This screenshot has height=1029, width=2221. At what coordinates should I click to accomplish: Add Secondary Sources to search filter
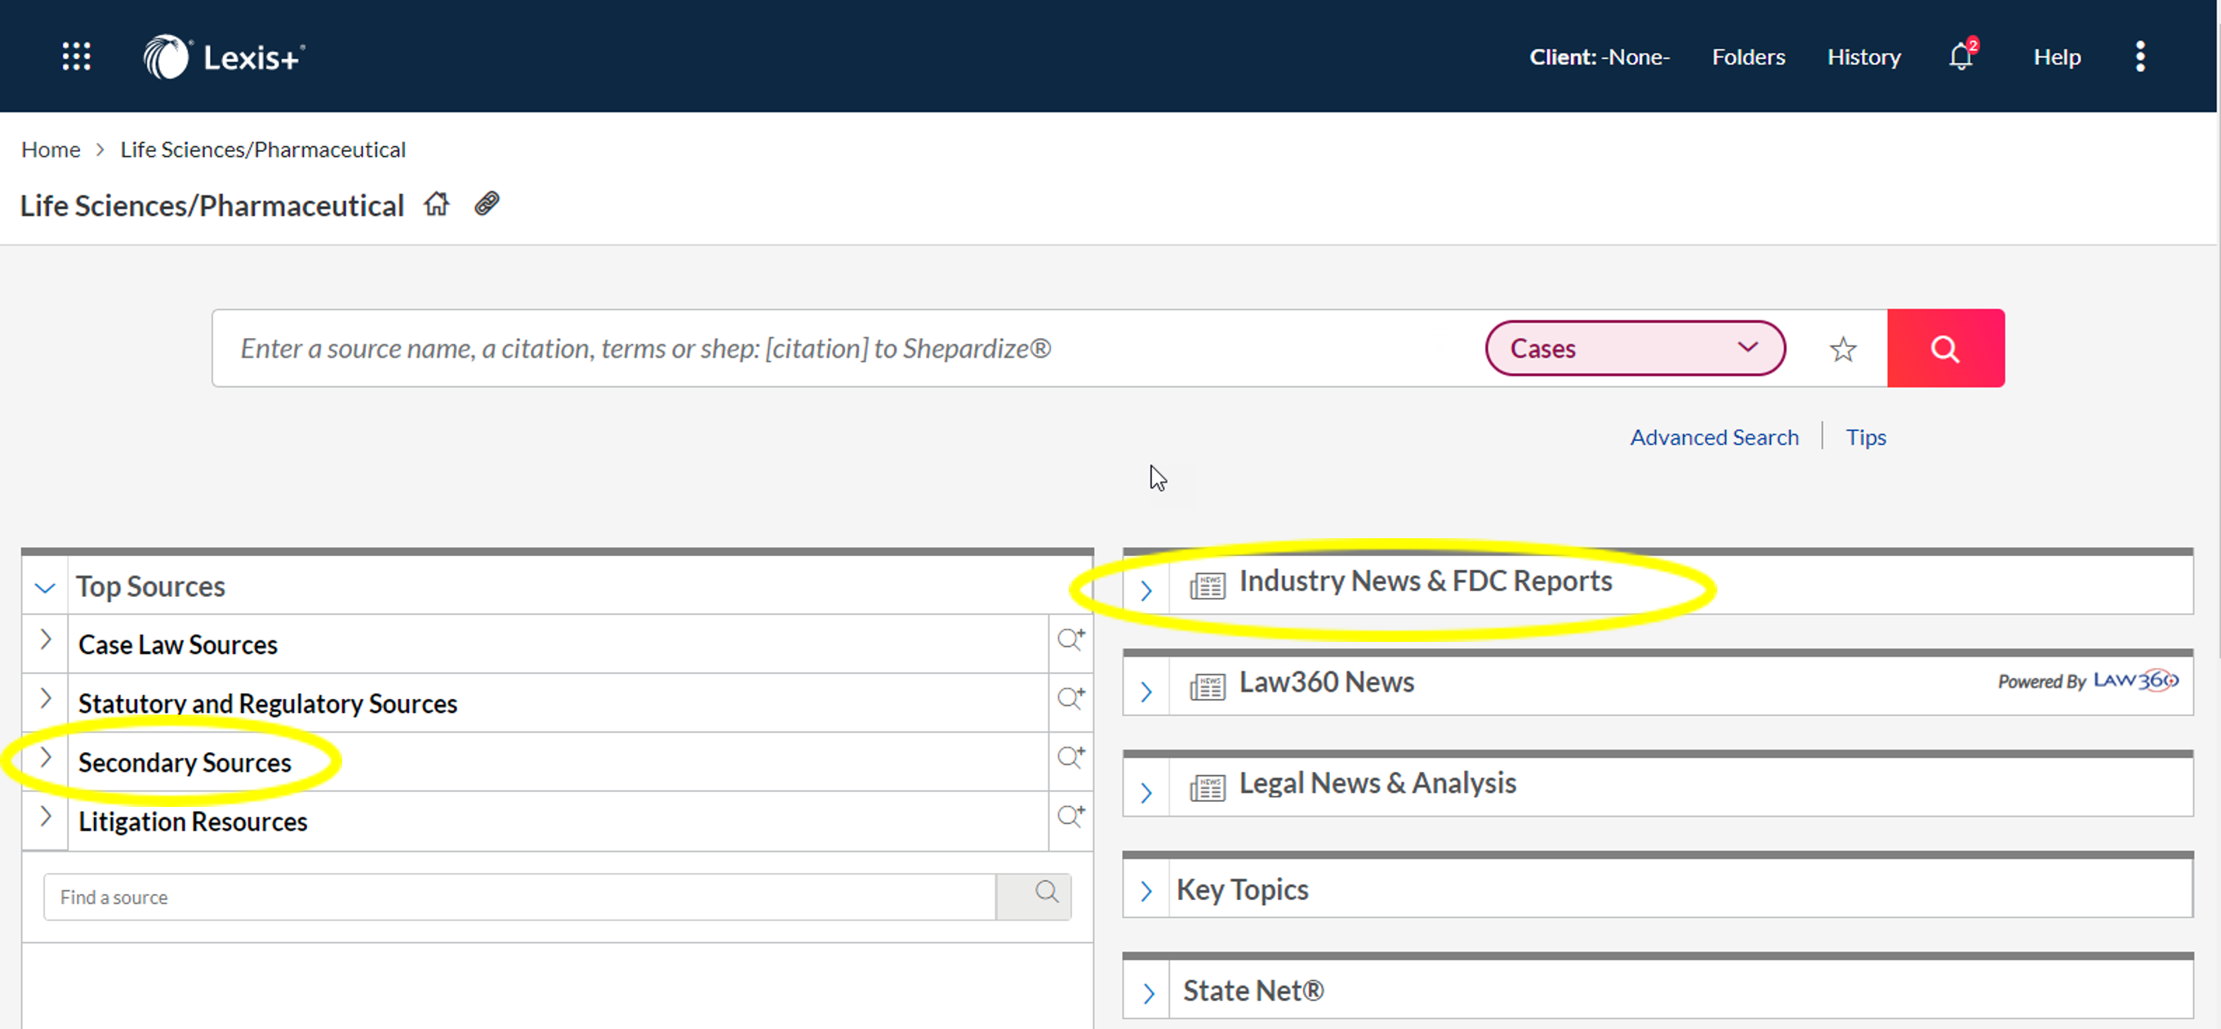click(x=1070, y=757)
